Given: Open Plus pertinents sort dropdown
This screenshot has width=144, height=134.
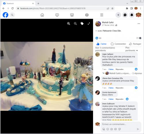Looking at the screenshot, I should [x=132, y=49].
